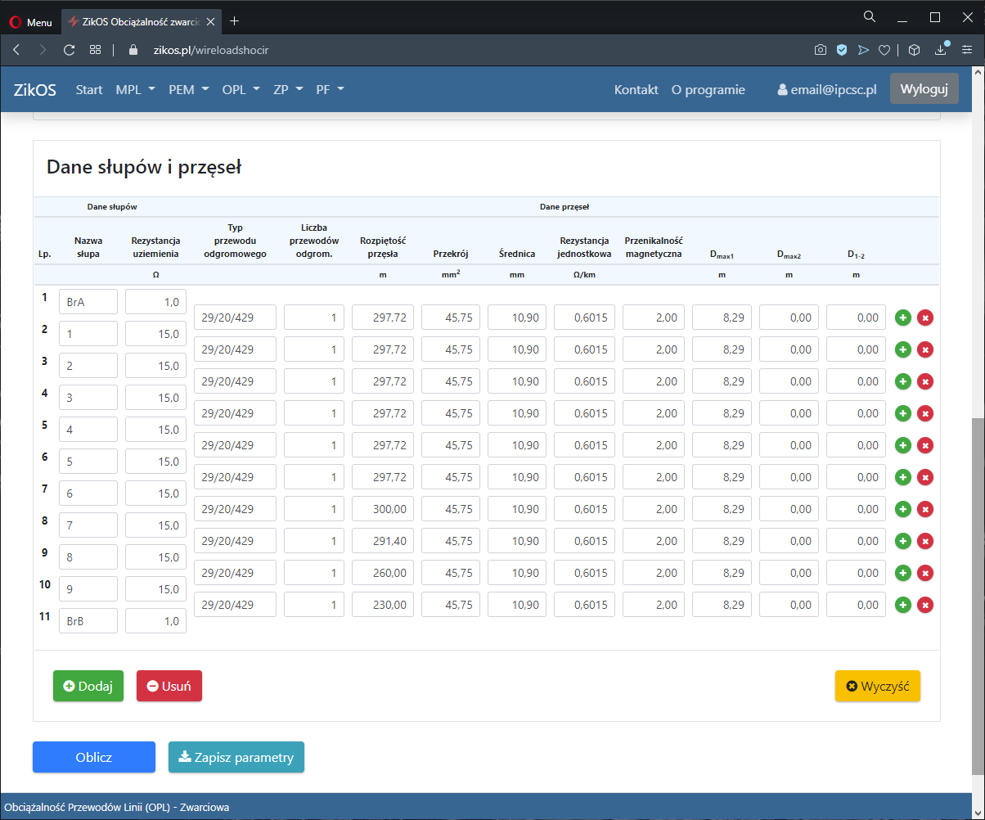Expand the PEM dropdown menu
This screenshot has width=985, height=820.
(189, 90)
